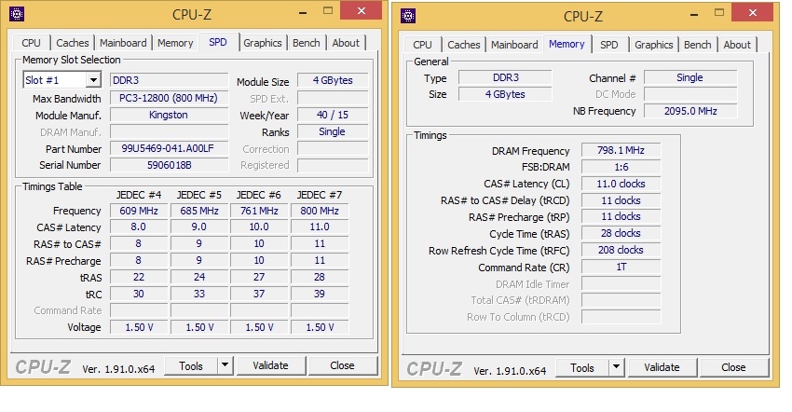792x412 pixels.
Task: Click the CPU-Z icon in the Memory window title bar
Action: pyautogui.click(x=409, y=16)
